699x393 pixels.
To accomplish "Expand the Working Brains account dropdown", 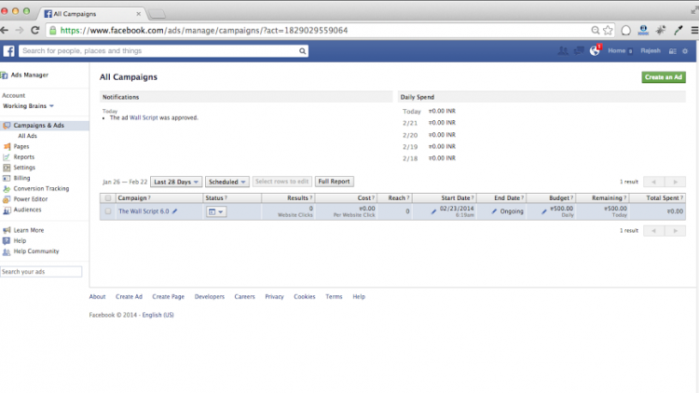I will (x=28, y=106).
